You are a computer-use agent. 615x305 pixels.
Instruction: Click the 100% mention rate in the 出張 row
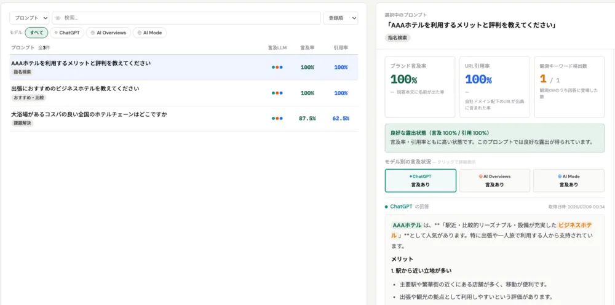click(x=307, y=93)
